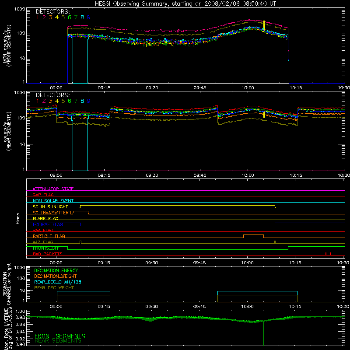The width and height of the screenshot is (350, 350).
Task: Click the DECIMATION_WEIGHT legend entry
Action: pyautogui.click(x=56, y=276)
